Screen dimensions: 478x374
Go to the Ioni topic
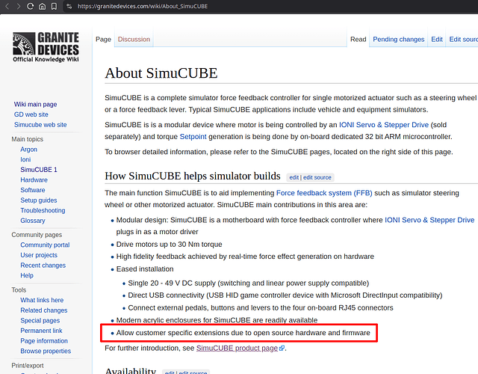coord(25,159)
